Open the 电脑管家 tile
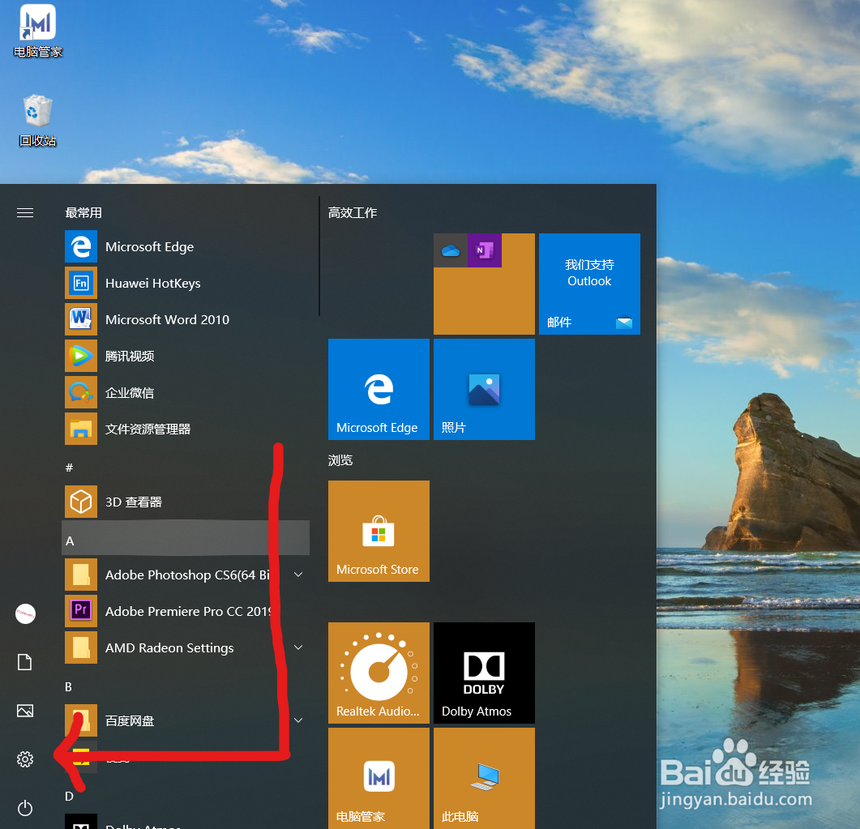The height and width of the screenshot is (829, 860). pos(379,778)
